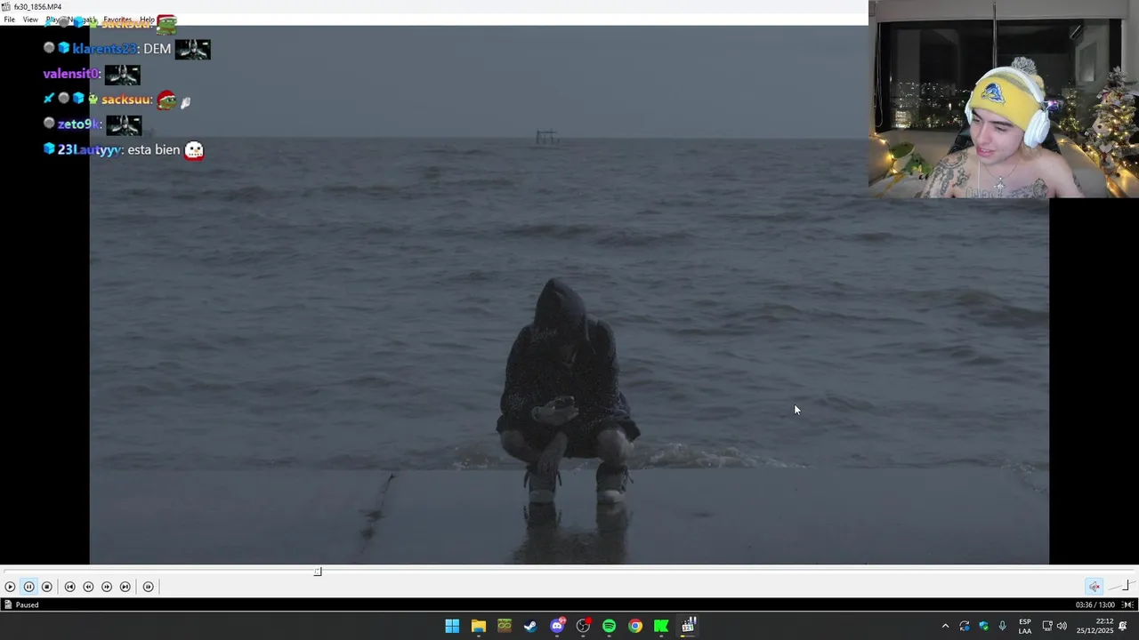The height and width of the screenshot is (640, 1139).
Task: Open Steam from the taskbar
Action: point(530,626)
